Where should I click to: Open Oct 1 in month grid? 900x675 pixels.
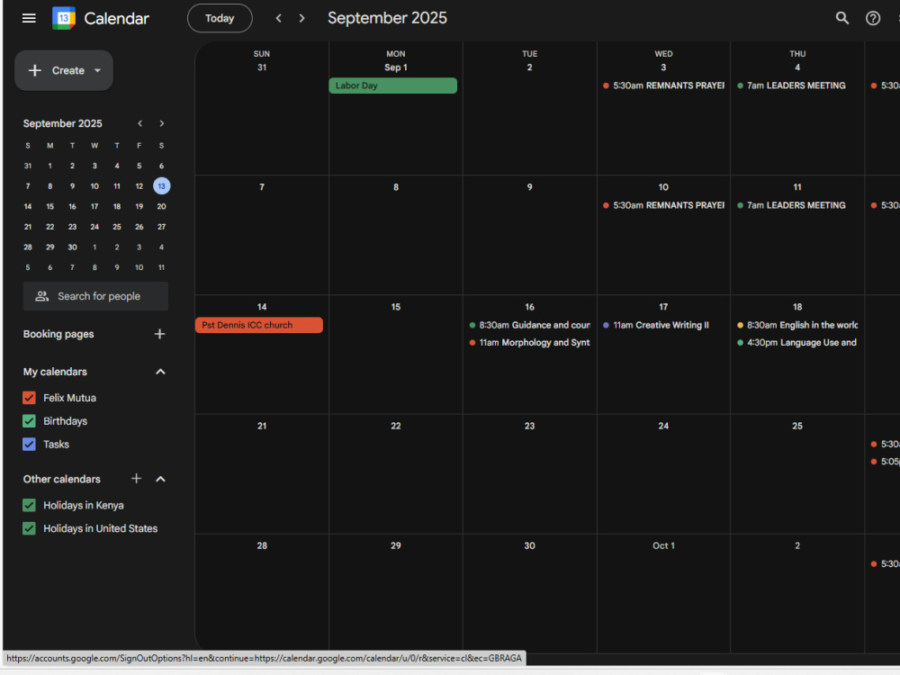[663, 546]
